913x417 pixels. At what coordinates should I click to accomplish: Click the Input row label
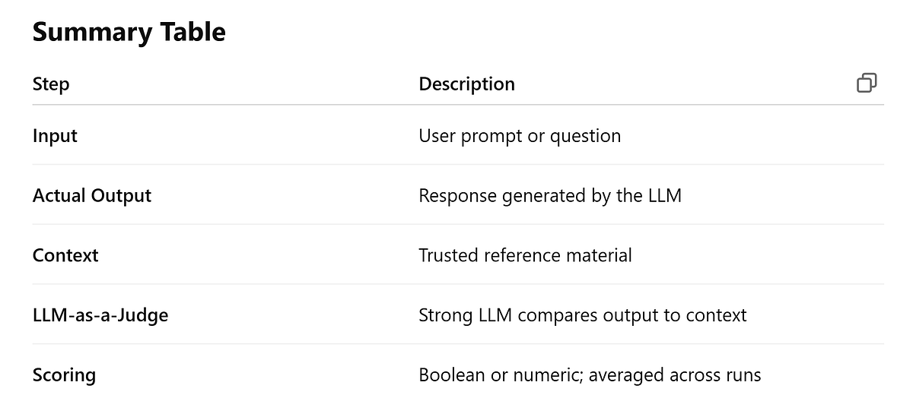pos(55,136)
